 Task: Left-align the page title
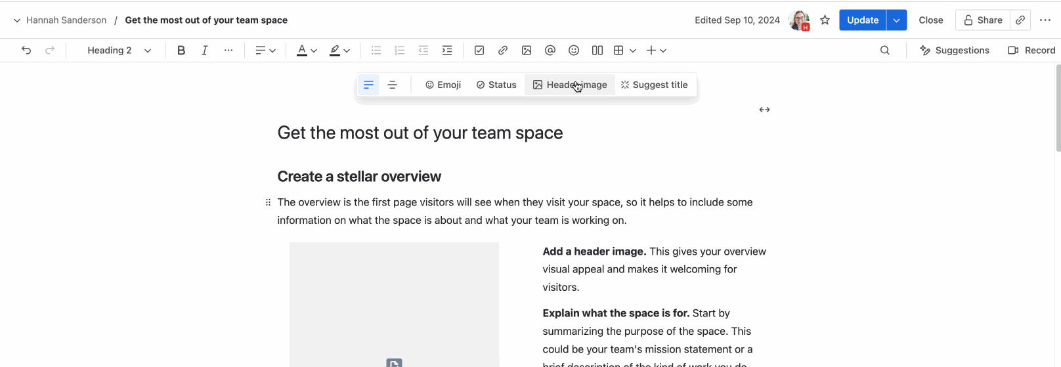(369, 85)
